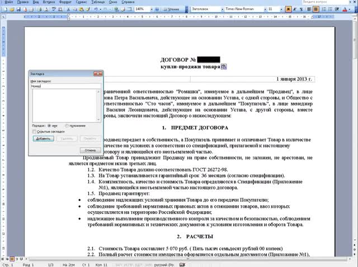Screen dimensions: 358x267
Task: Paste from clipboard via the toolbar icon
Action: [81, 9]
